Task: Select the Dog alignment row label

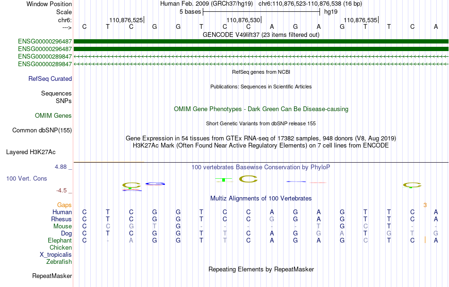Action: point(66,234)
